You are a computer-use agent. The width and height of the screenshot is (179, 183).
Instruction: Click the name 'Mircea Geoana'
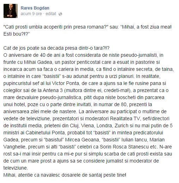[82, 140]
